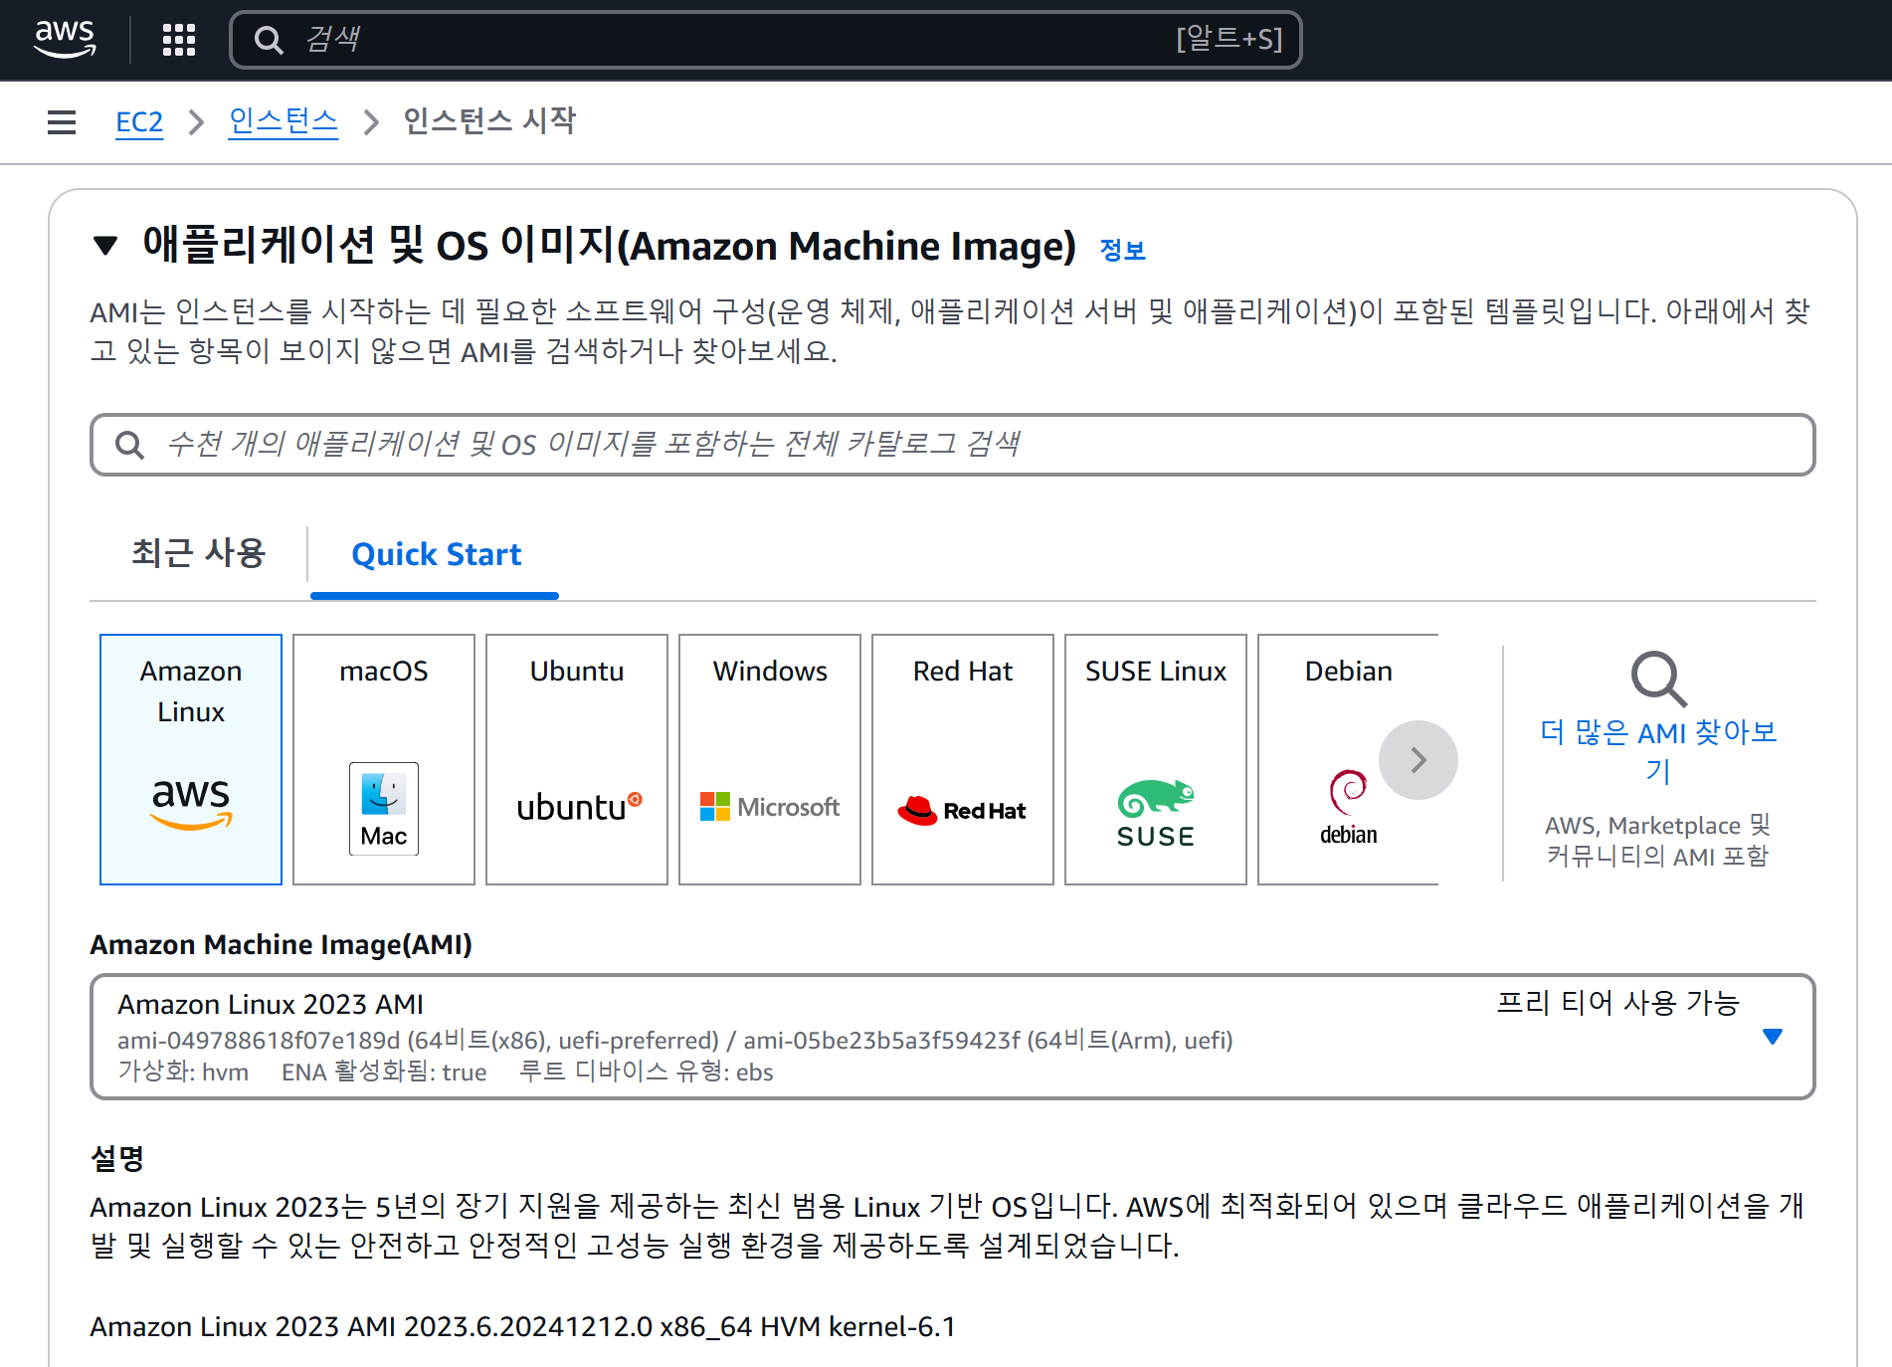The width and height of the screenshot is (1892, 1367).
Task: Switch to the 최근 사용 tab
Action: click(199, 553)
